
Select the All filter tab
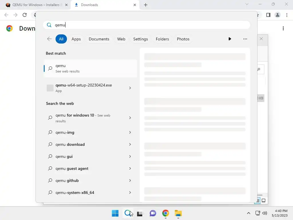[61, 39]
